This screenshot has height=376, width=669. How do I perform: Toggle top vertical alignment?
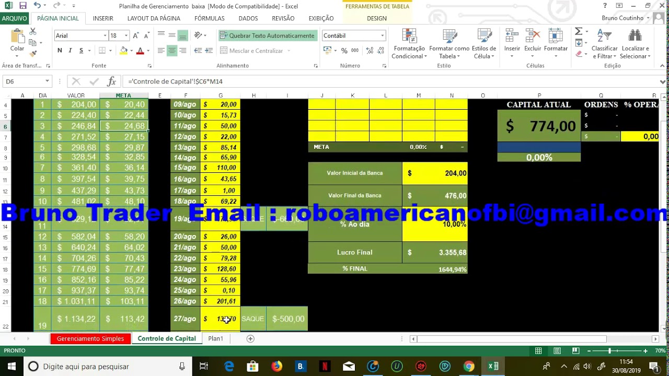[x=161, y=36]
